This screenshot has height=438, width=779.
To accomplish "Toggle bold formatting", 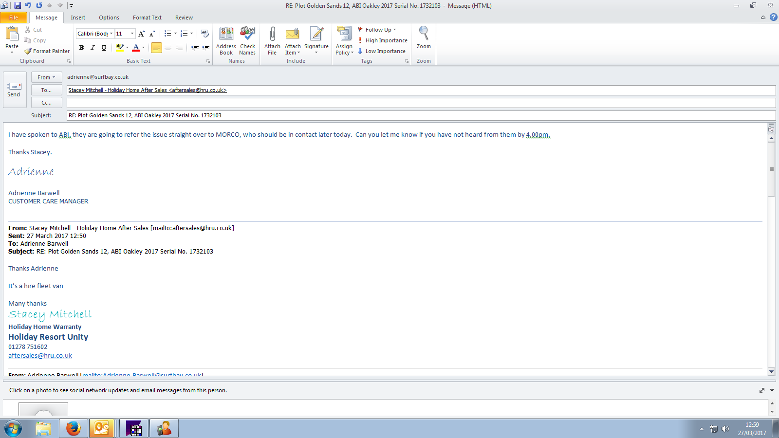I will click(81, 48).
